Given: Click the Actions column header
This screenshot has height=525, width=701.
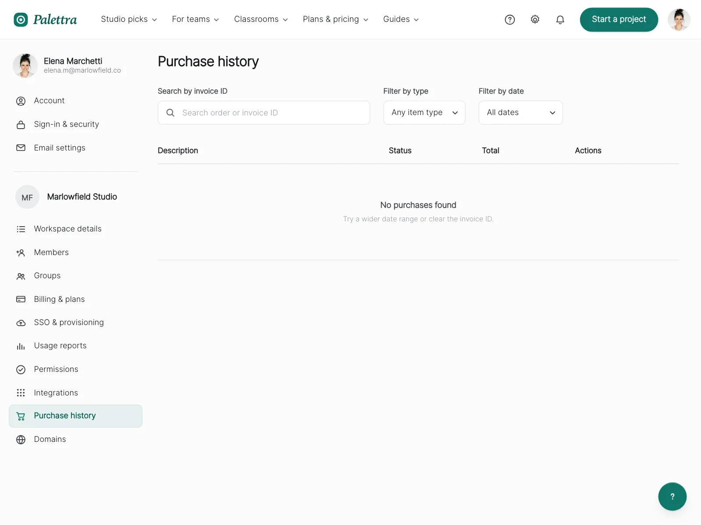Looking at the screenshot, I should point(588,150).
